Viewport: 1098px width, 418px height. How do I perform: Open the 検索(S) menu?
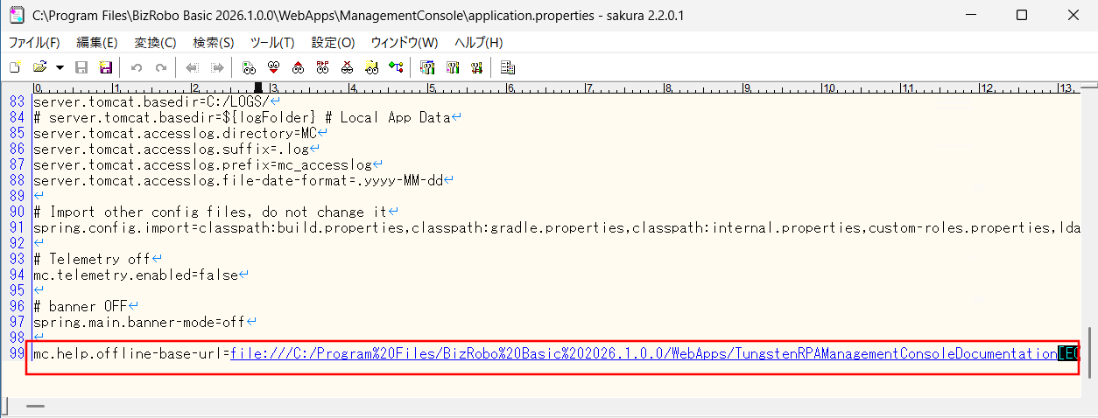coord(214,42)
